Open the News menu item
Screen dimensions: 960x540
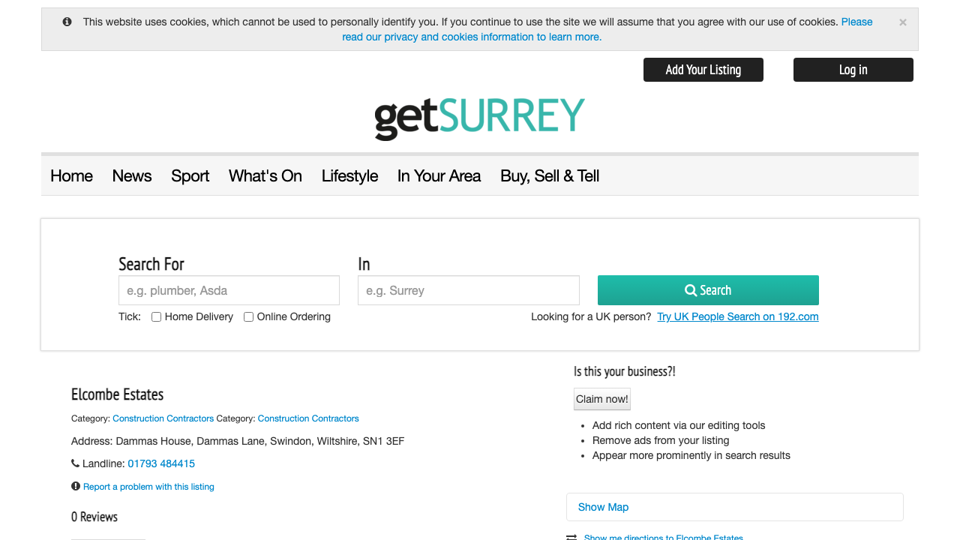pyautogui.click(x=132, y=176)
